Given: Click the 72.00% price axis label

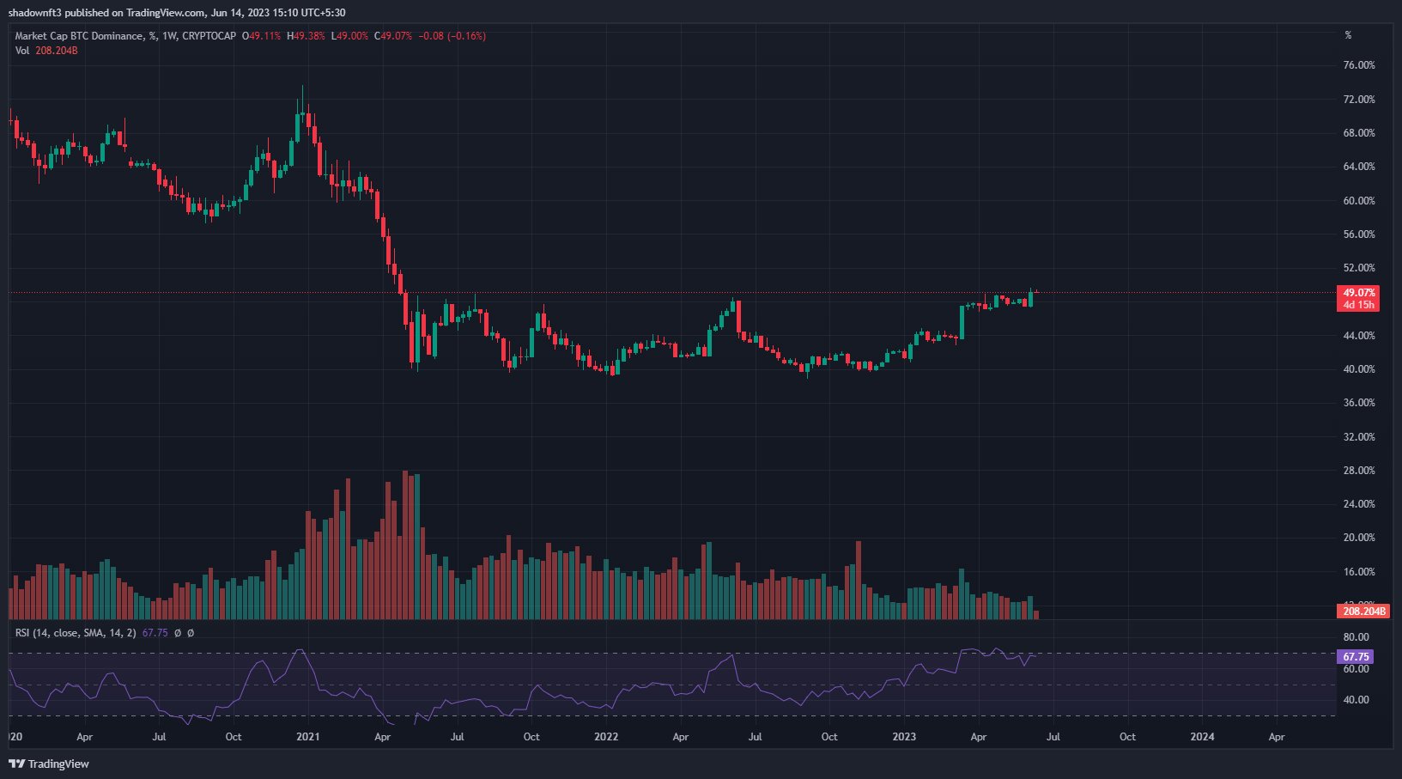Looking at the screenshot, I should [x=1359, y=100].
